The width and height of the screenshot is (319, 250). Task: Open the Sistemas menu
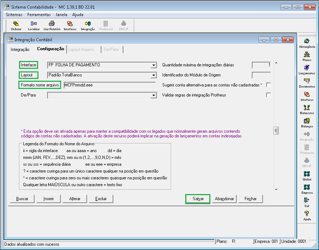click(x=14, y=15)
